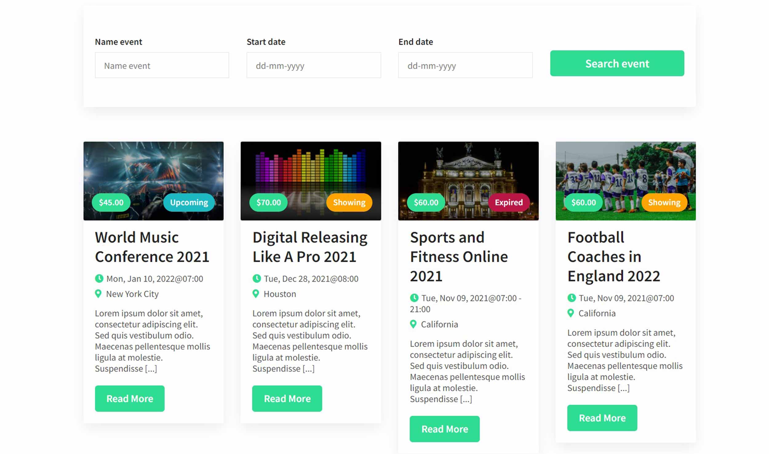Open Digital Releasing Like A Pro 2021 title
This screenshot has width=769, height=454.
pos(310,247)
